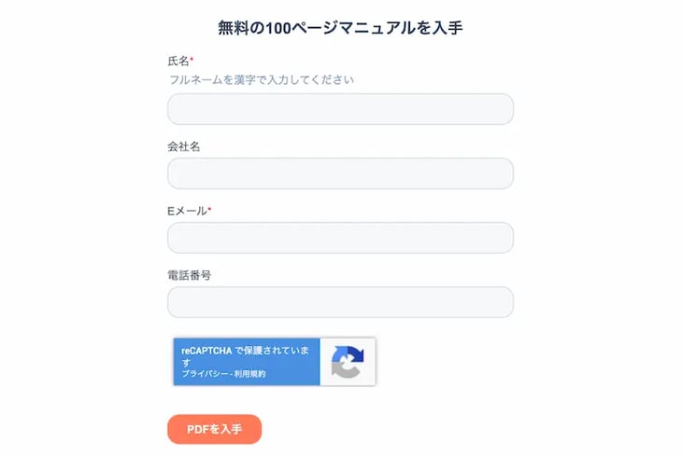Screen dimensions: 682x456
Task: Click the reCAPTCHA logo icon
Action: pos(347,362)
